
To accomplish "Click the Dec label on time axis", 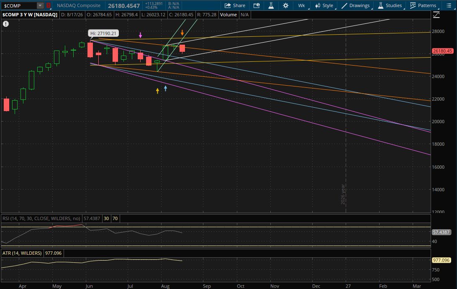I will tap(316, 286).
